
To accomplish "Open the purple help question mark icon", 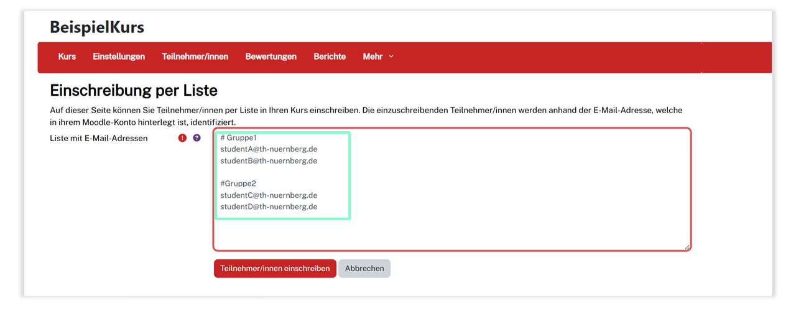I will point(197,138).
